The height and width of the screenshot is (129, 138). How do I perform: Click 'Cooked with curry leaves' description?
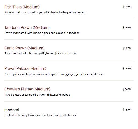point(40,115)
